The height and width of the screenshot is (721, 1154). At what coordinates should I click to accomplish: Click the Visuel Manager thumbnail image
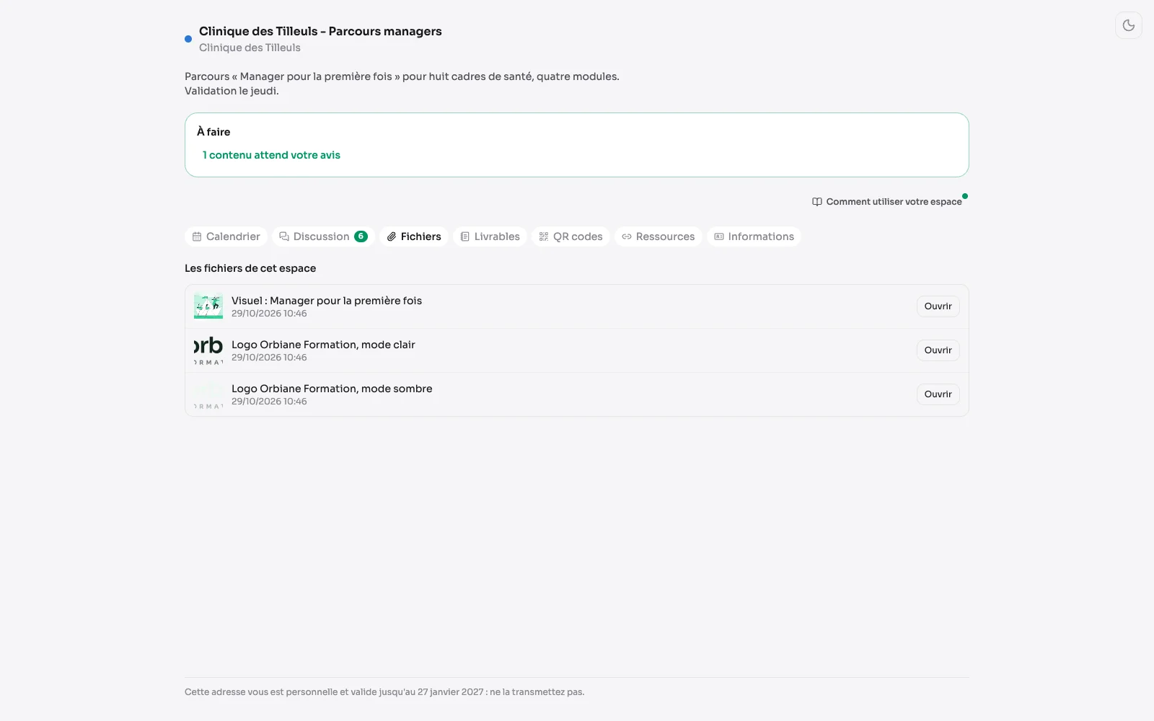pyautogui.click(x=208, y=306)
